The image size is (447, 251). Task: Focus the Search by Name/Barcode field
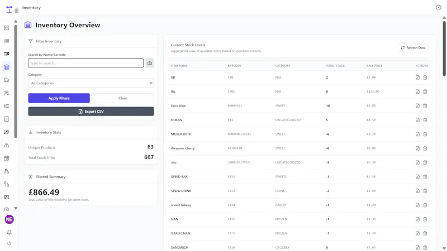(x=86, y=63)
